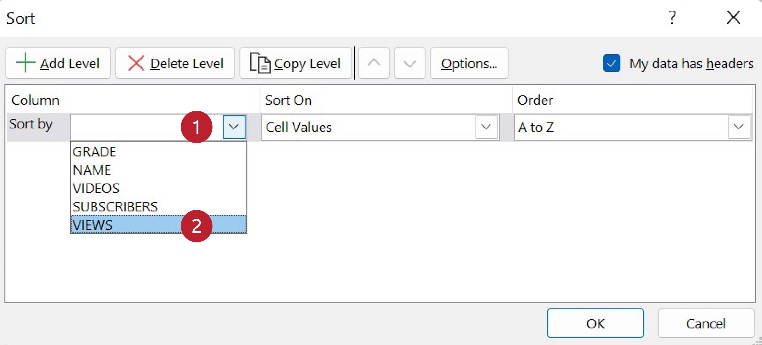Open the Sort On Cell Values dropdown
The image size is (762, 345).
[x=486, y=127]
